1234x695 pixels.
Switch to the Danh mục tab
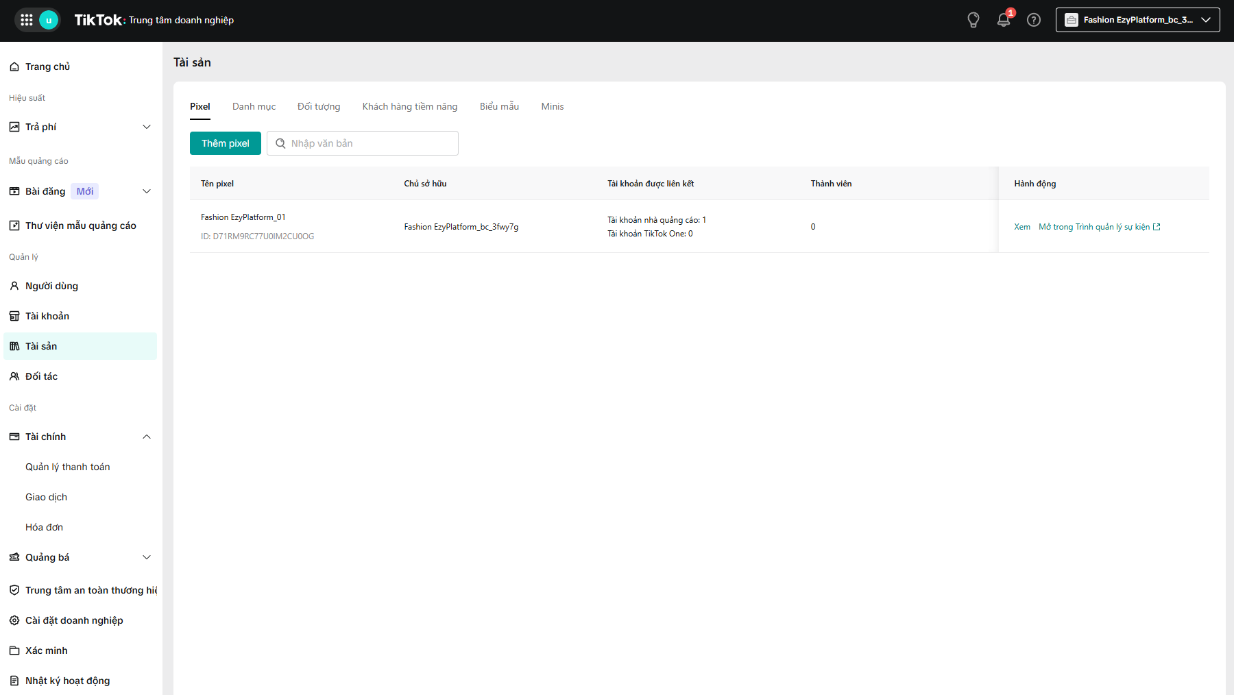coord(254,106)
